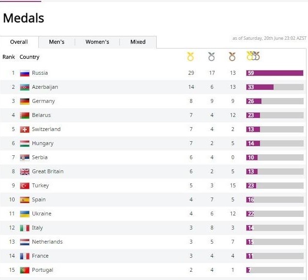Select the Mixed tab
Viewport: 308px width, 280px height.
[x=138, y=42]
